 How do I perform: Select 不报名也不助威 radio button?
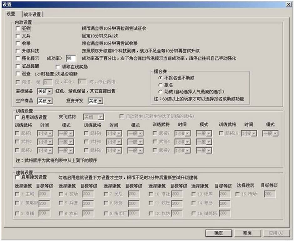pos(160,78)
